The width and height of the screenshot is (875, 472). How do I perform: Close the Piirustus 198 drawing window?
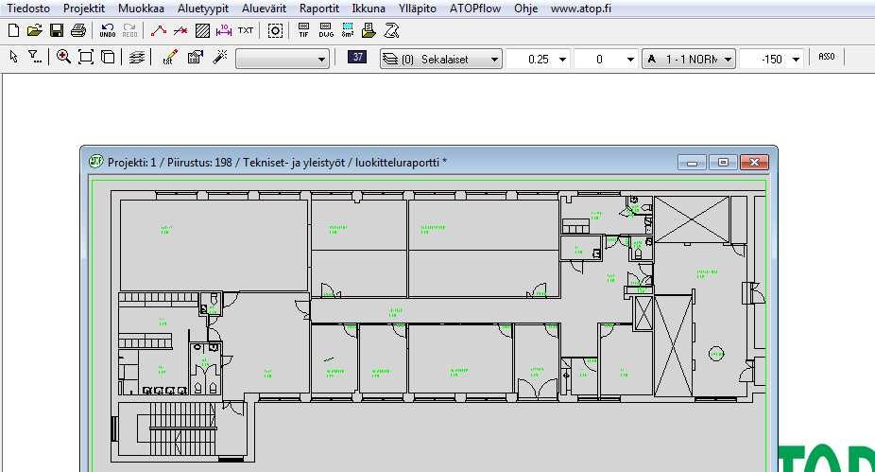(754, 162)
